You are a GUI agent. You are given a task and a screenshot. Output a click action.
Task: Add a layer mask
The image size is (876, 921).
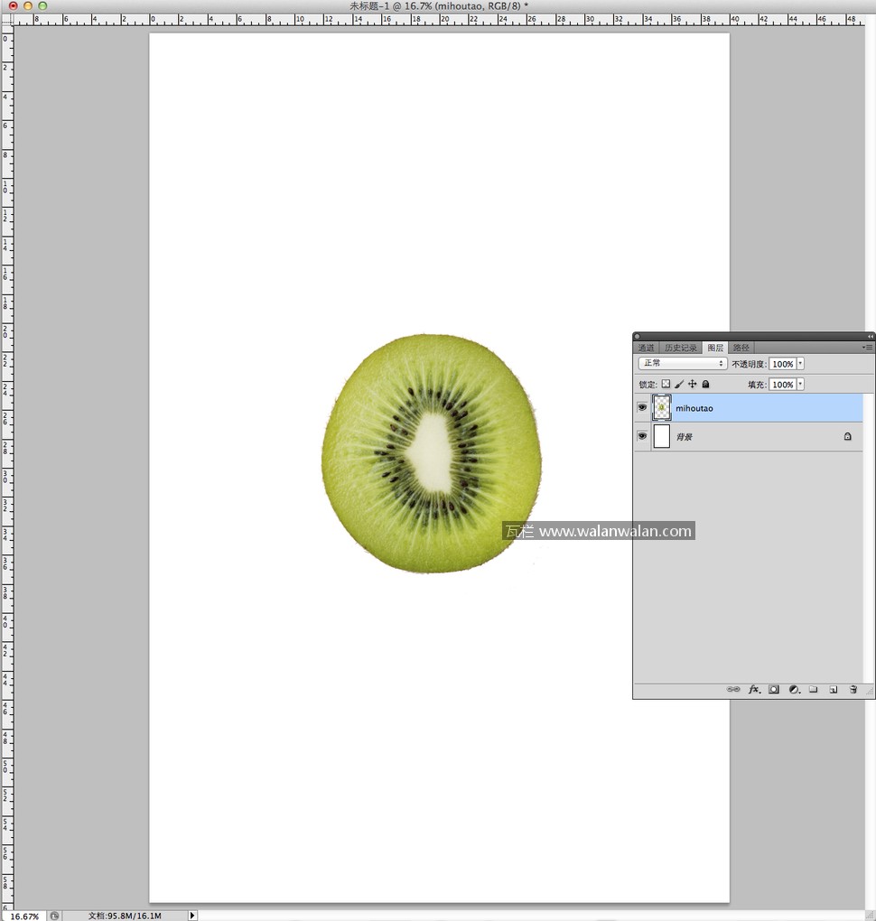[x=774, y=689]
